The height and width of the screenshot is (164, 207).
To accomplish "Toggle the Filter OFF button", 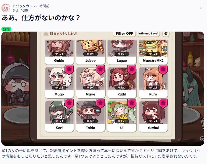I will click(124, 34).
